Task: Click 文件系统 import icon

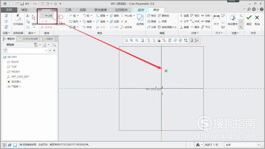Action: (18, 20)
